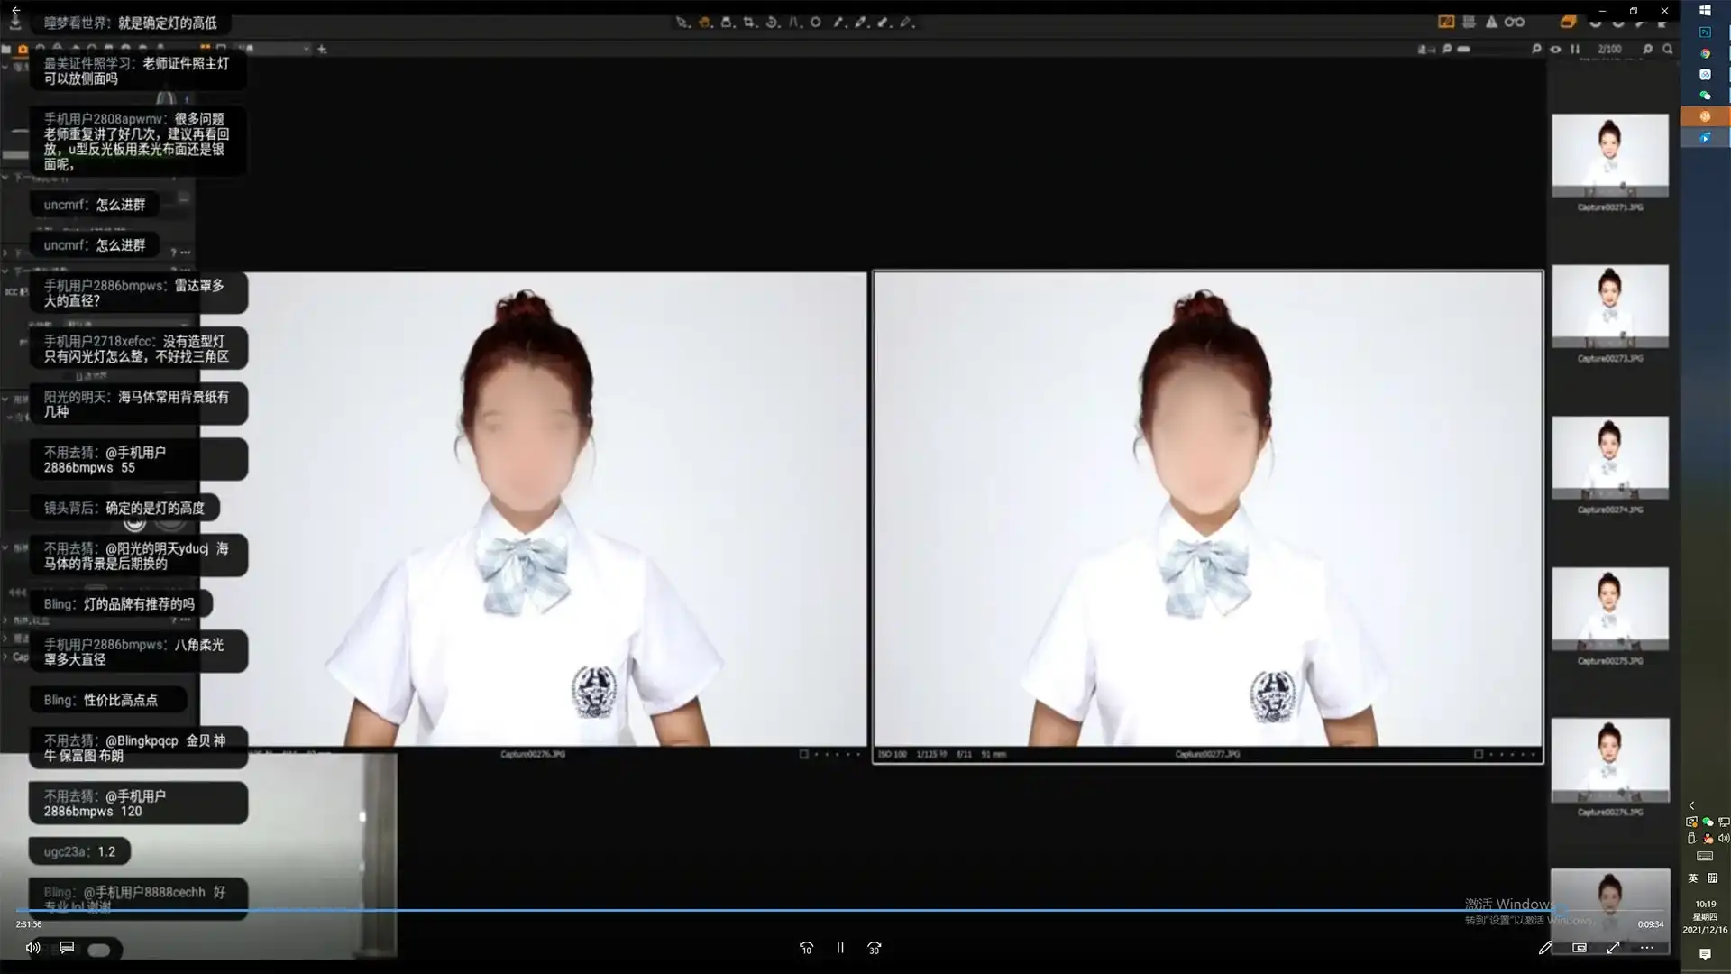
Task: Select thumbnail Capture00271.JPG
Action: 1609,155
